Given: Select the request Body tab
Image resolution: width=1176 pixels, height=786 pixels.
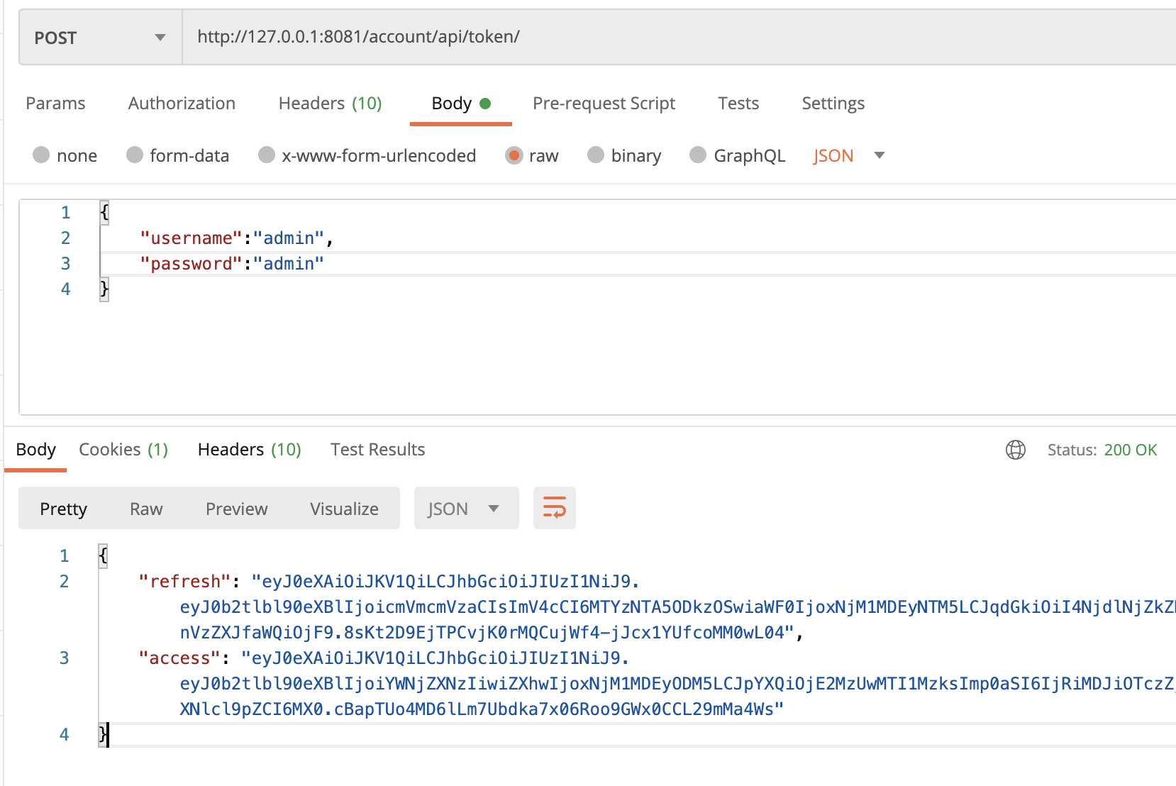Looking at the screenshot, I should click(x=461, y=104).
